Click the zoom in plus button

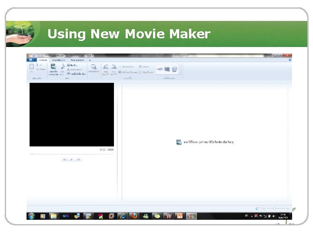288,208
